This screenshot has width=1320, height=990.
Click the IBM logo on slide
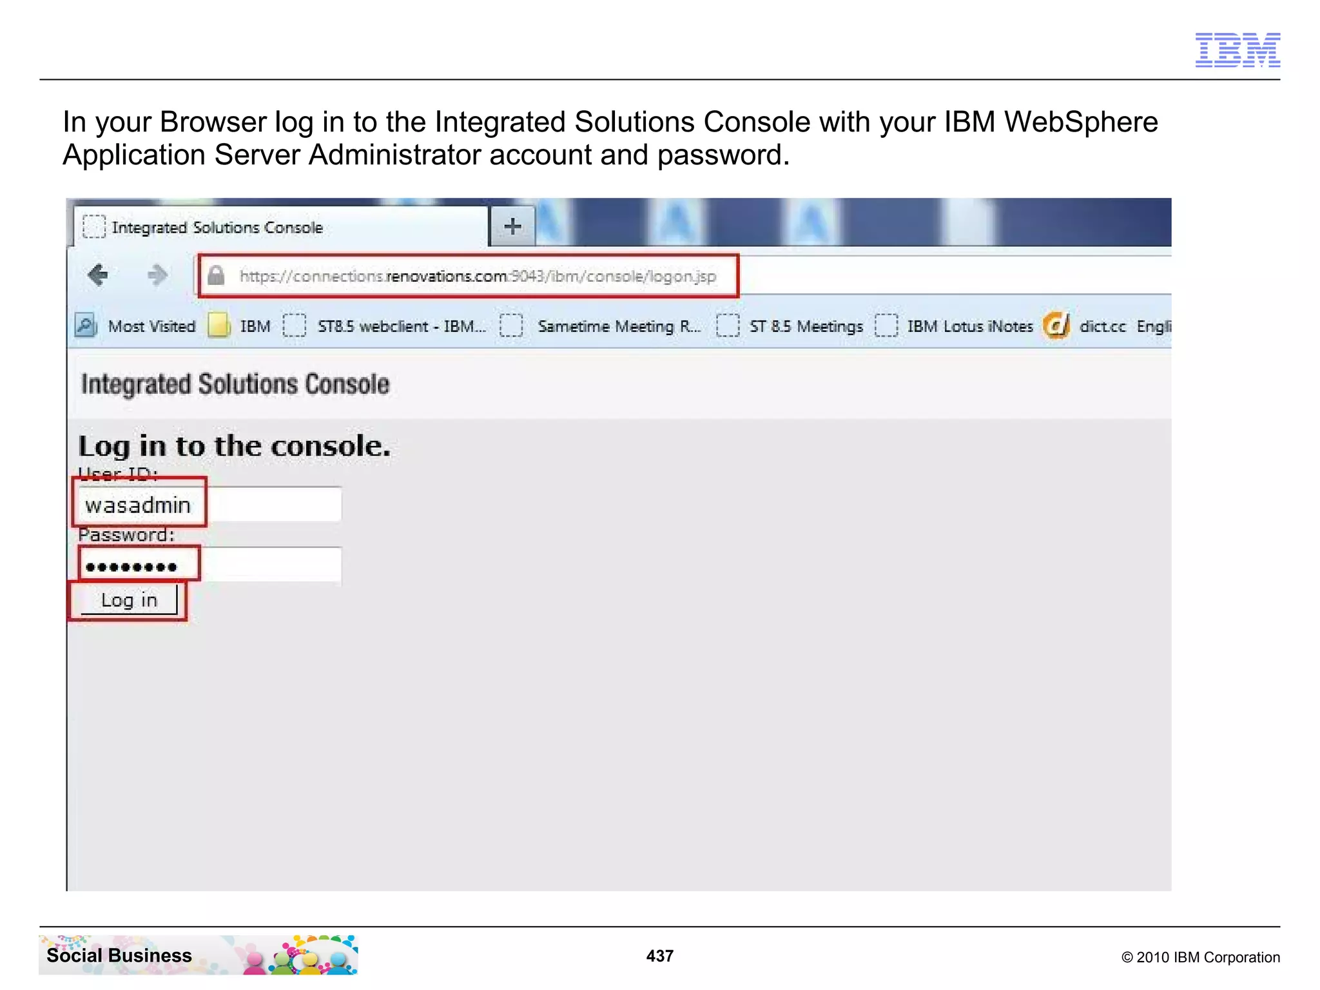(1237, 50)
